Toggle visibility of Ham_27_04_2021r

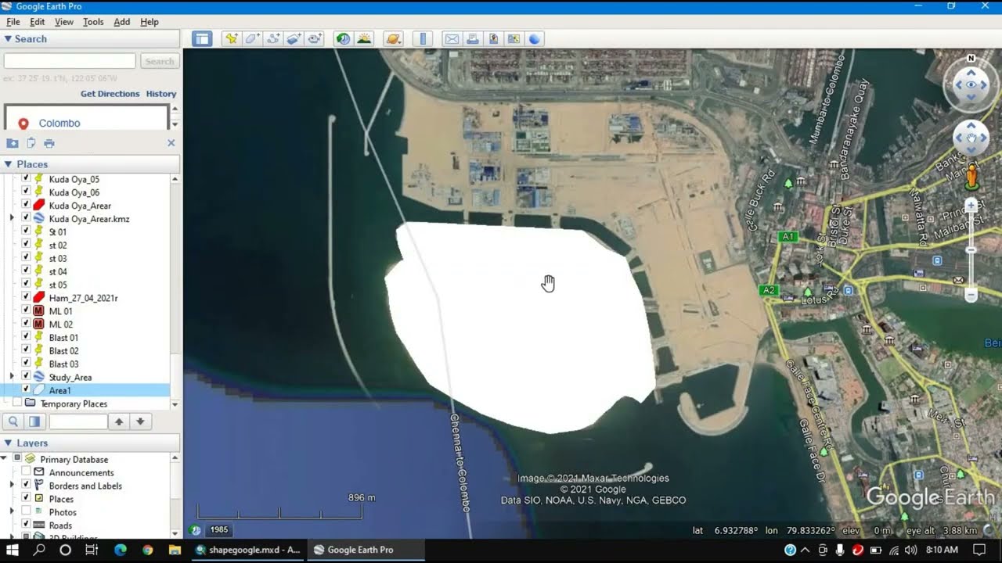(x=26, y=297)
